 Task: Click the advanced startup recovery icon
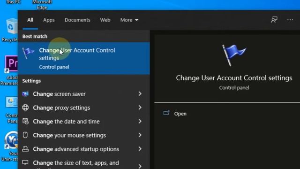[25, 149]
